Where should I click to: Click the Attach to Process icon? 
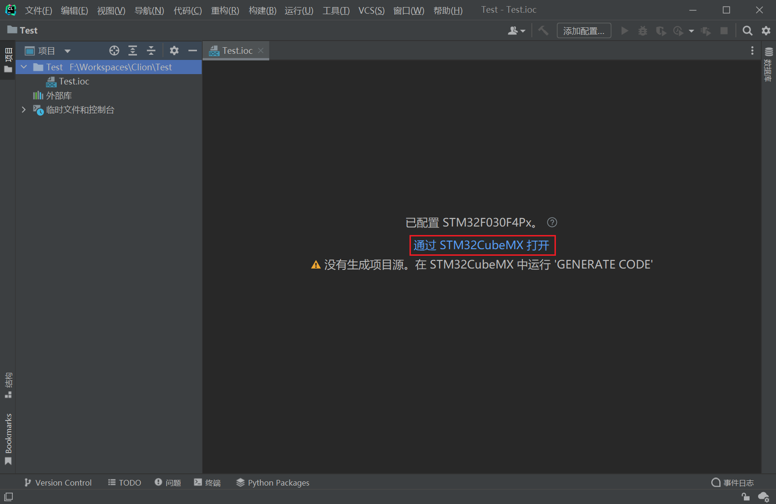pos(706,31)
